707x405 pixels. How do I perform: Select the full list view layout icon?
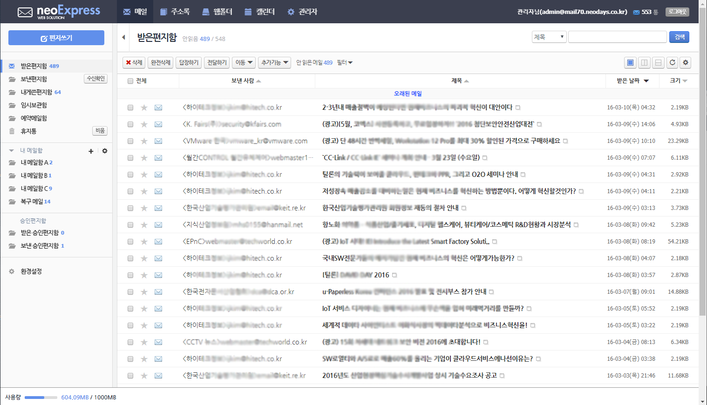tap(630, 62)
